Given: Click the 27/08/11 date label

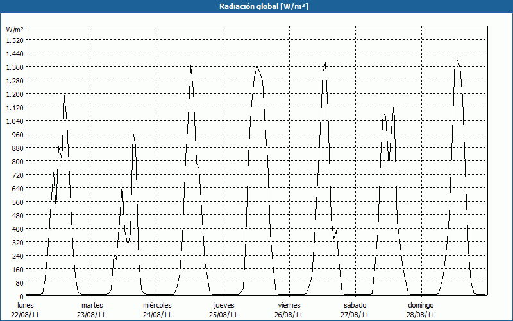Looking at the screenshot, I should (x=355, y=315).
